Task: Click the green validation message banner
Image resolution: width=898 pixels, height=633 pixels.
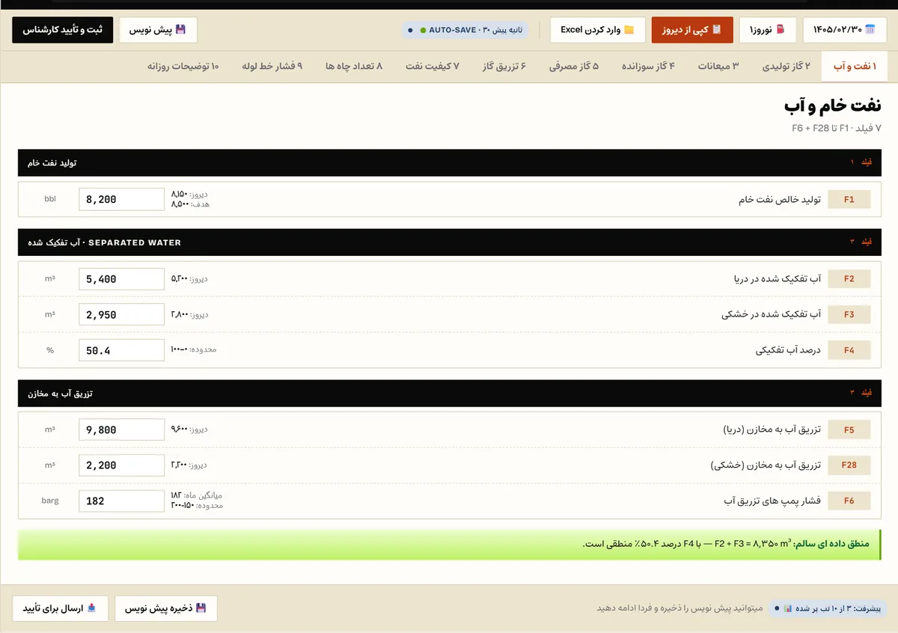Action: (450, 544)
